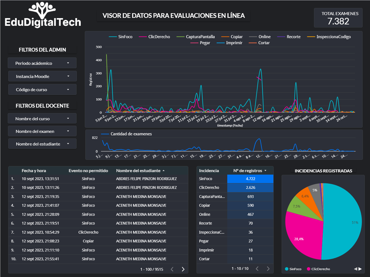Sort table by Fecha y hora header
The height and width of the screenshot is (277, 370).
coord(34,171)
